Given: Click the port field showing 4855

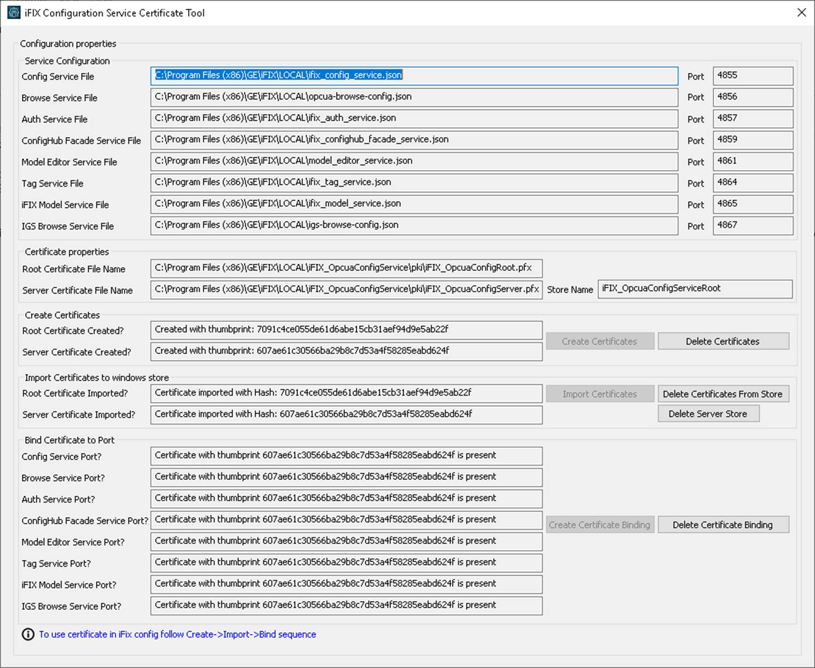Looking at the screenshot, I should (x=753, y=76).
